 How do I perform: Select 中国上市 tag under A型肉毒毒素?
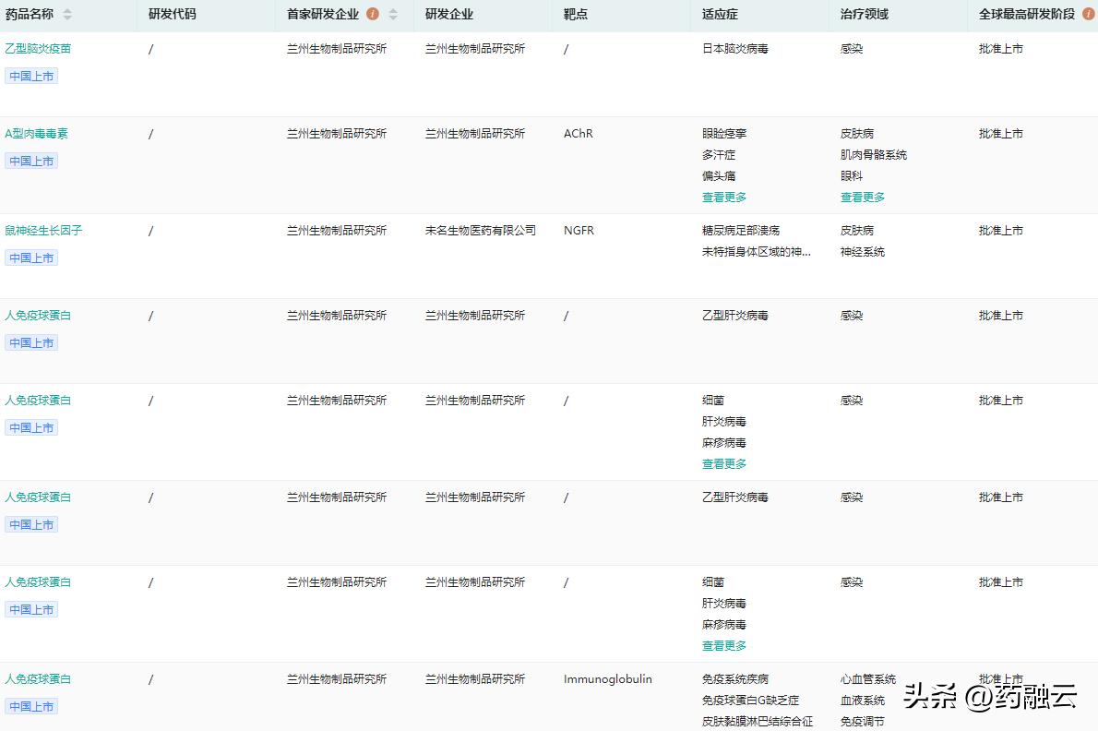click(x=31, y=161)
